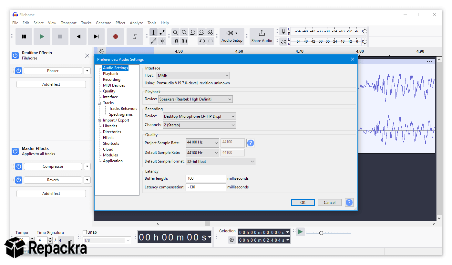Image resolution: width=452 pixels, height=265 pixels.
Task: Select the Envelope tool
Action: point(162,32)
